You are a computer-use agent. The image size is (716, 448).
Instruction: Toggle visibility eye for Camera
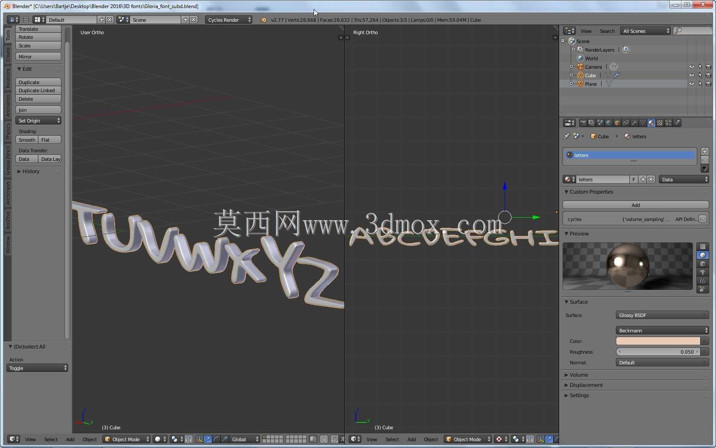pyautogui.click(x=692, y=67)
